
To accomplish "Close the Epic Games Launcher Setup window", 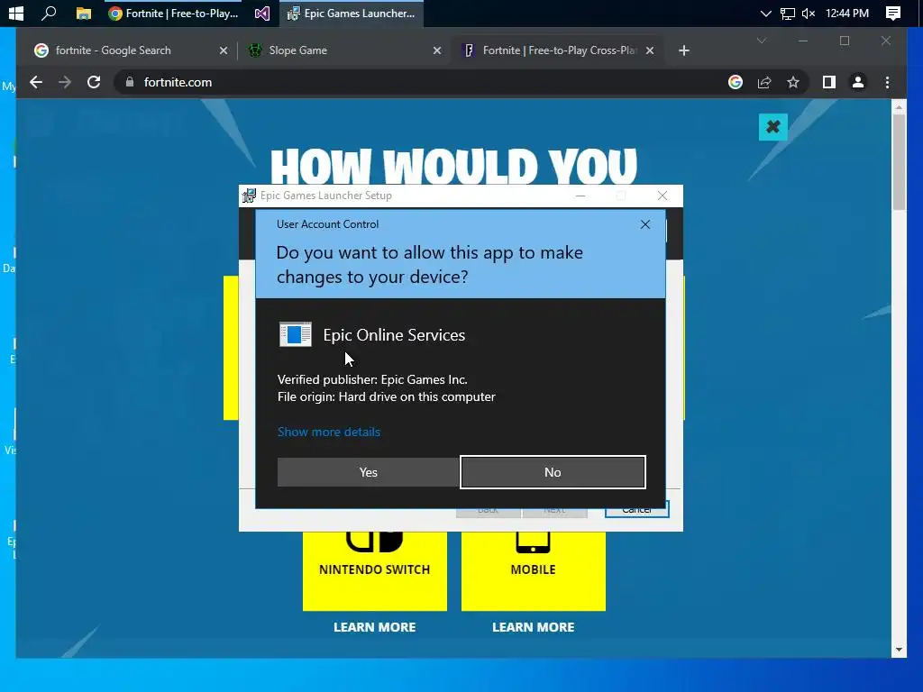I will tap(663, 196).
